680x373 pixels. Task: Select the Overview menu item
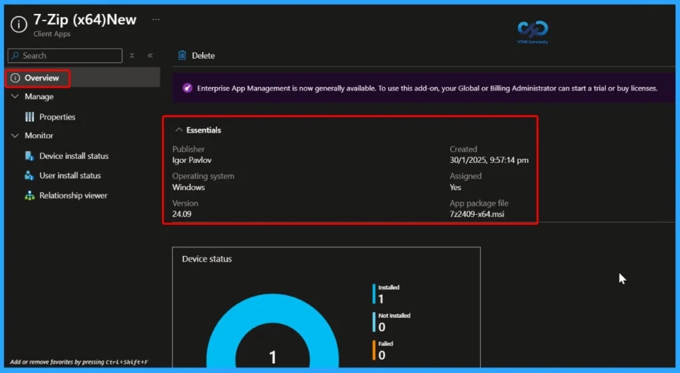(x=83, y=78)
